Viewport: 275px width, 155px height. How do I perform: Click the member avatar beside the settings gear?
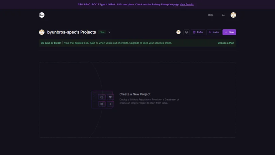click(x=178, y=32)
